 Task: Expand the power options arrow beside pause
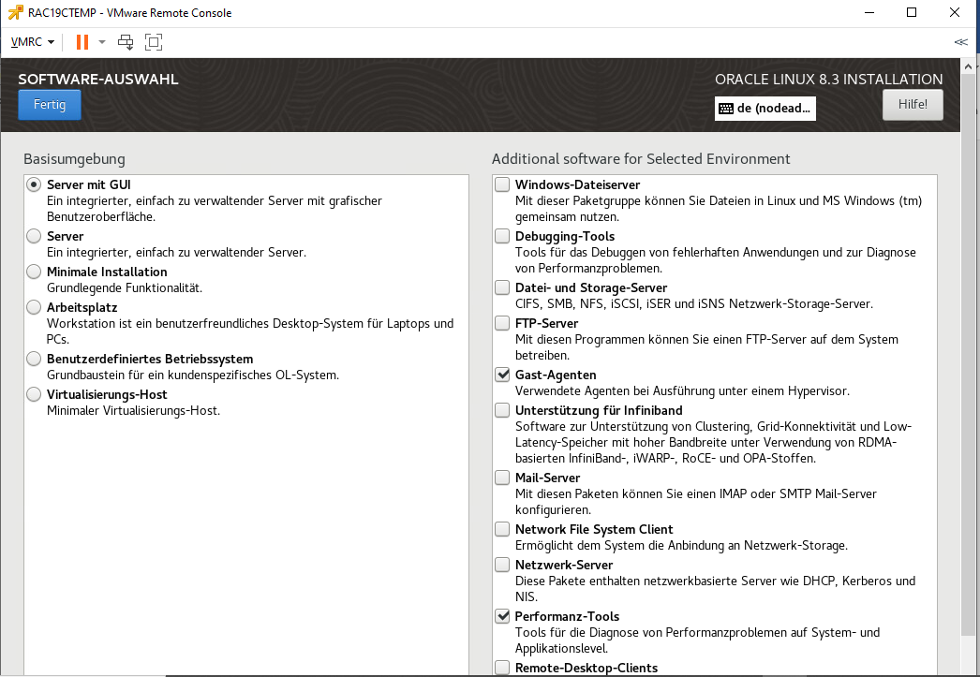[102, 42]
